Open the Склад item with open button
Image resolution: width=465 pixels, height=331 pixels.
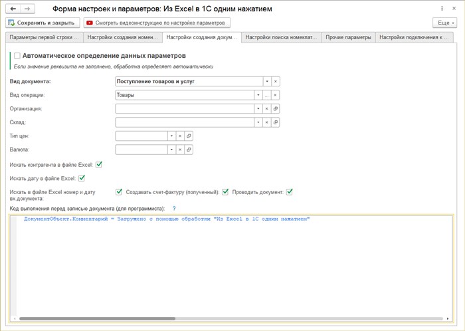[276, 122]
